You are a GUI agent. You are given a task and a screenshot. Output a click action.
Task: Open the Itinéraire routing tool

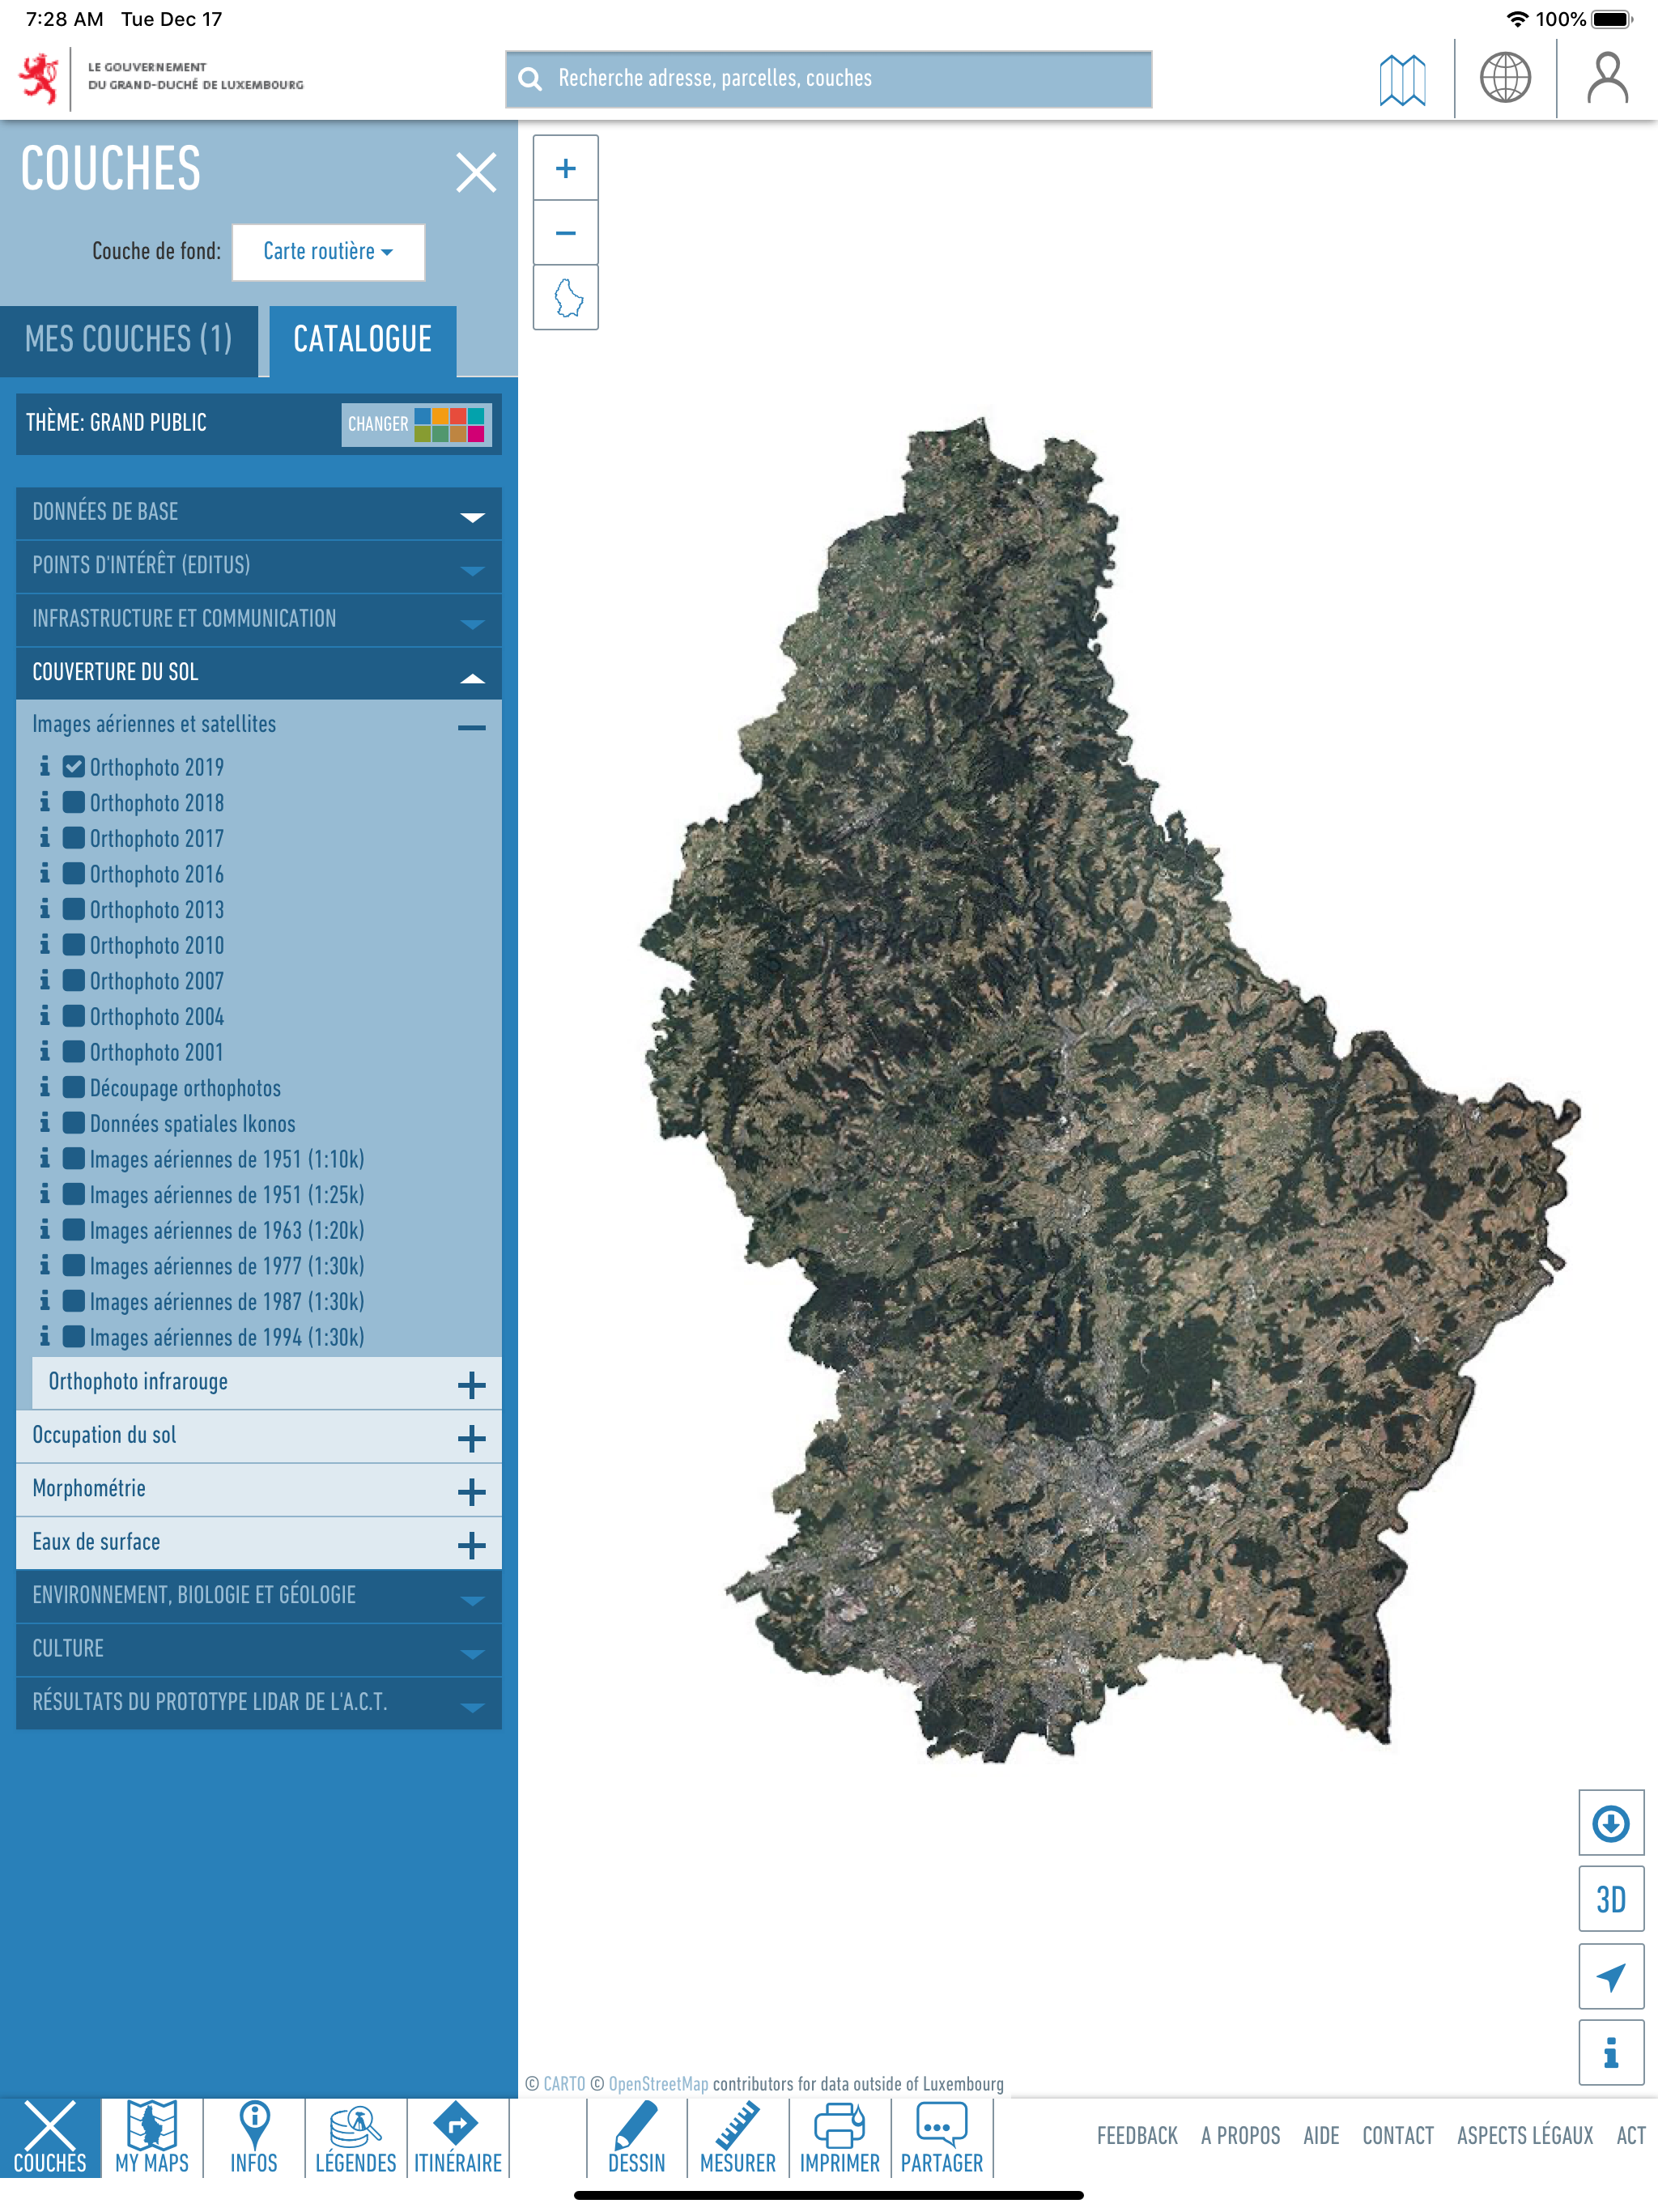coord(457,2138)
